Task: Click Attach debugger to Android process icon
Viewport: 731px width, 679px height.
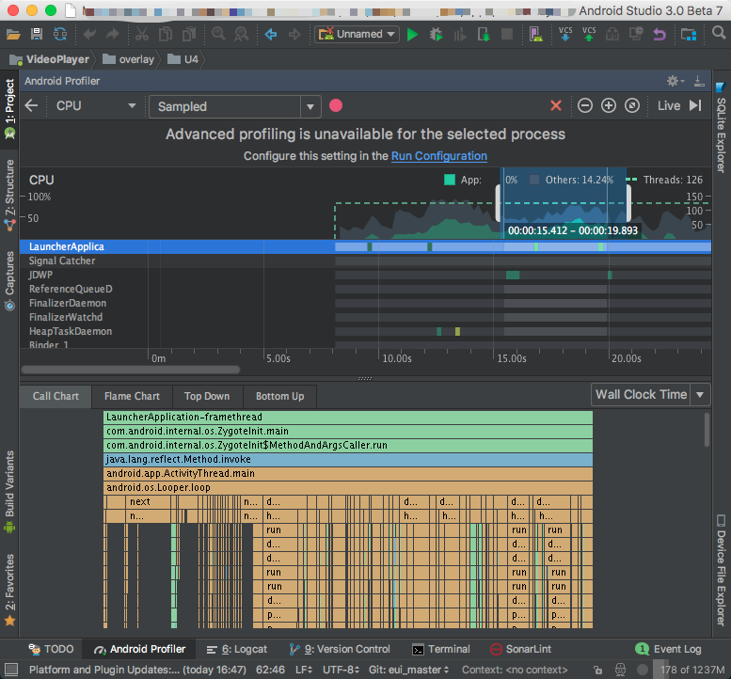Action: (x=484, y=34)
